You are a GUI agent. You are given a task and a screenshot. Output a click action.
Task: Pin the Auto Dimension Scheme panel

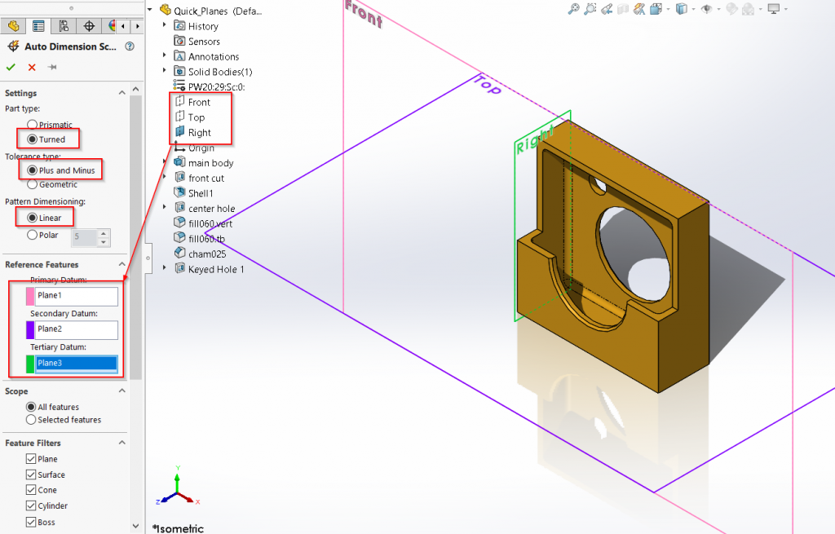[52, 68]
